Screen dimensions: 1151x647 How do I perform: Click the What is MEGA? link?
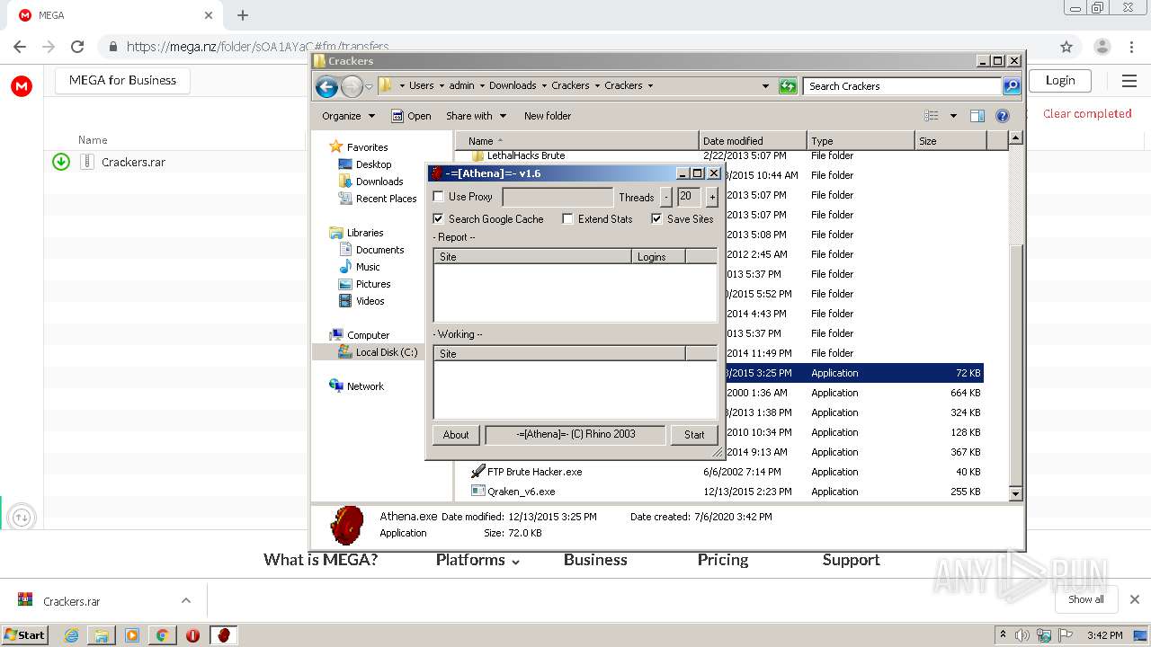[321, 560]
